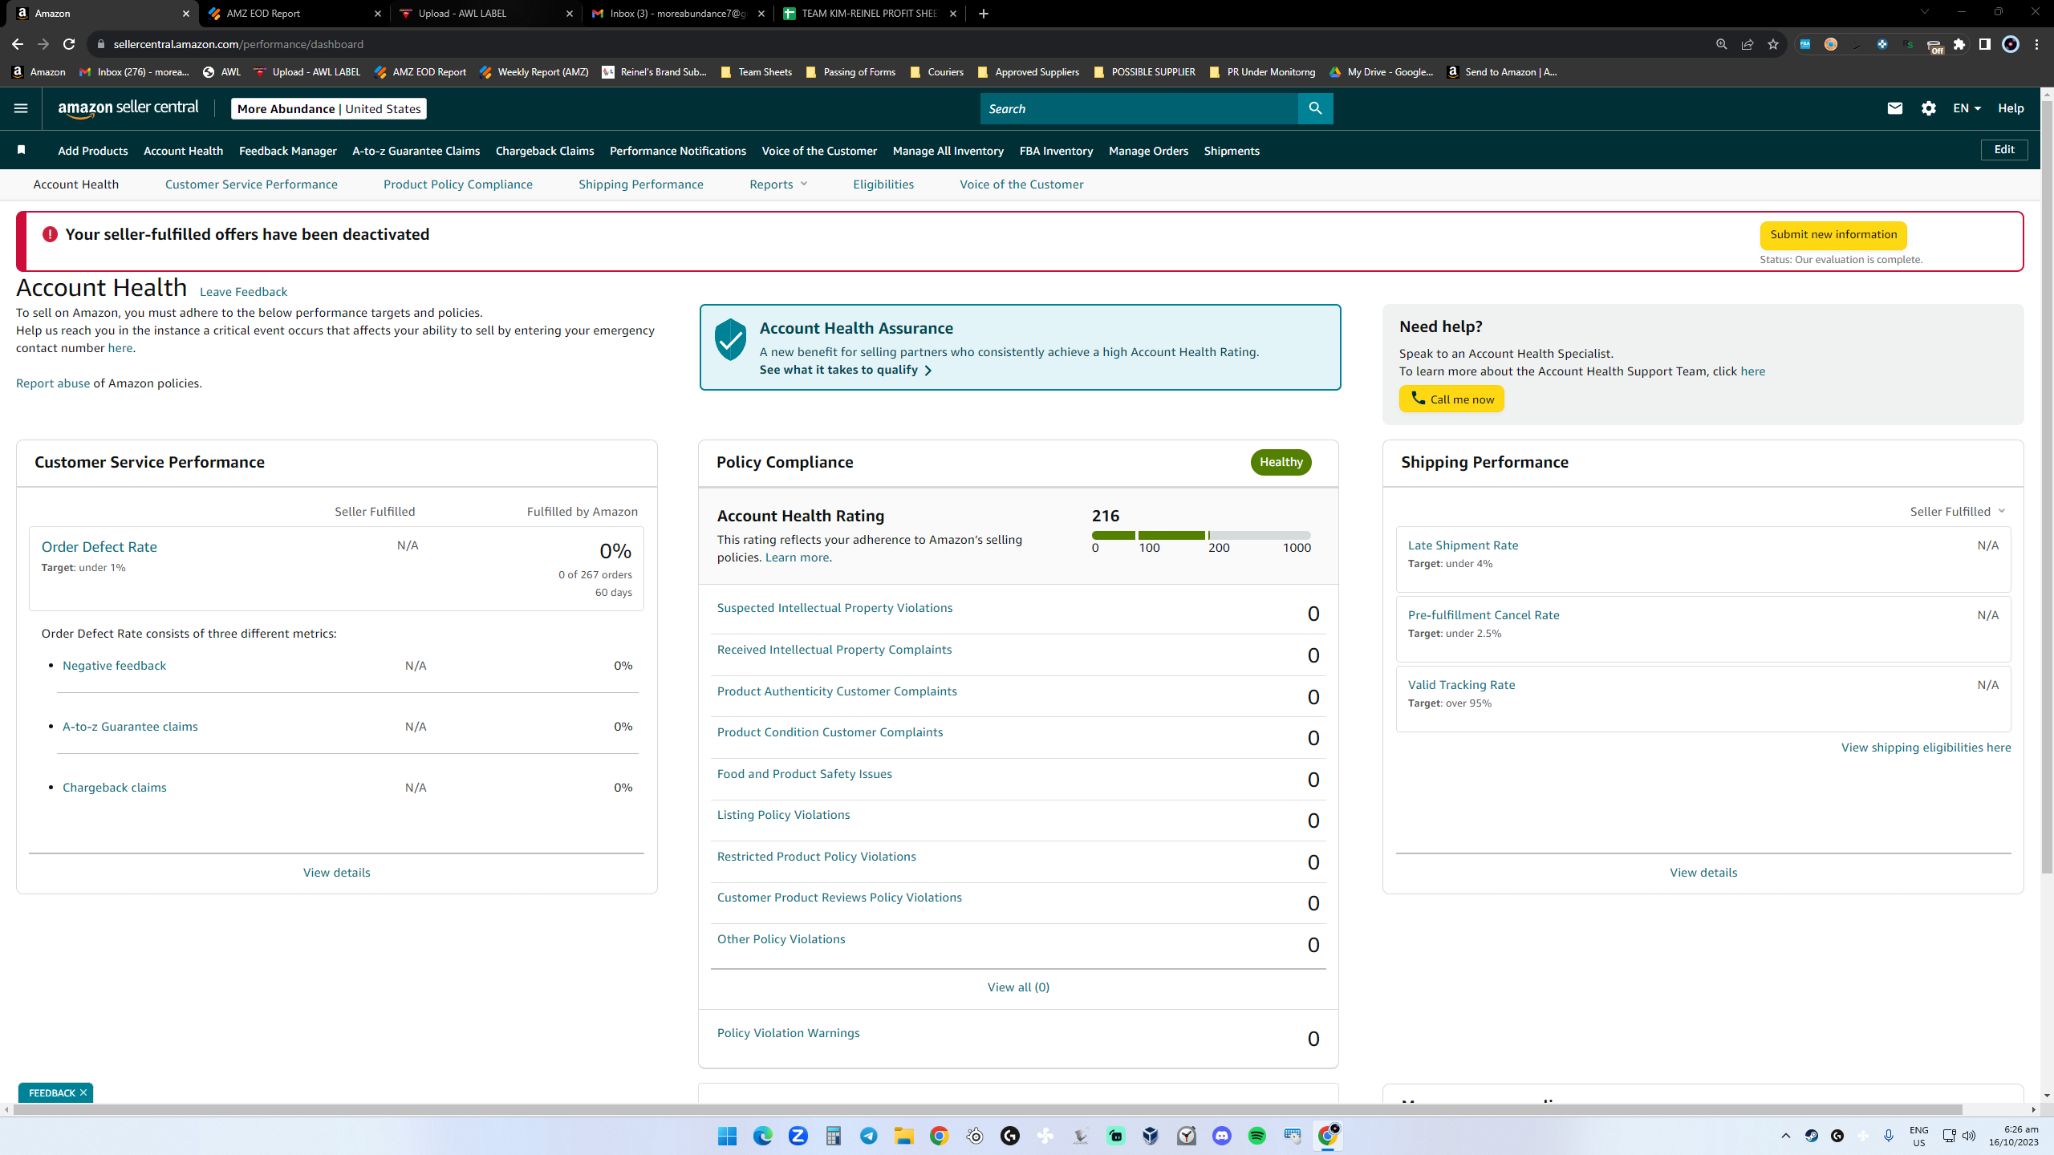This screenshot has width=2054, height=1155.
Task: Open the Chrome three-dot menu
Action: [2037, 44]
